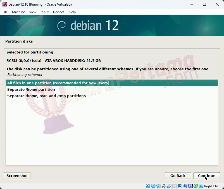Select Separate /home partition scheme
The image size is (224, 189).
tap(31, 89)
